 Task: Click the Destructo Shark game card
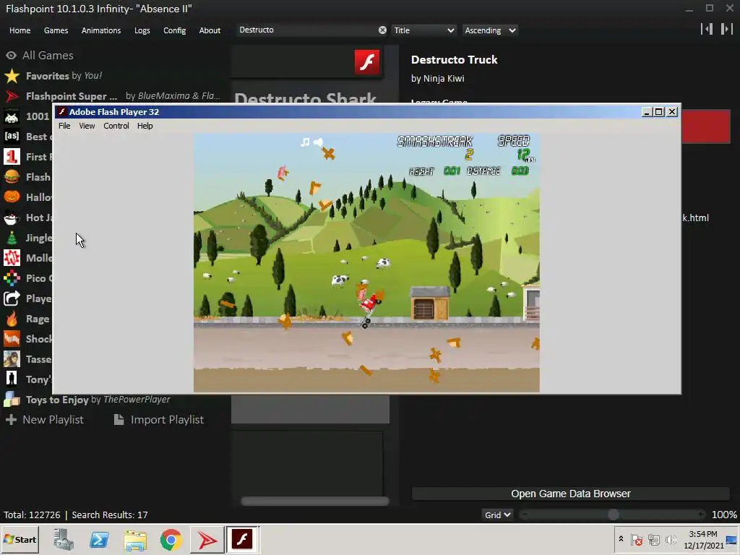307,74
